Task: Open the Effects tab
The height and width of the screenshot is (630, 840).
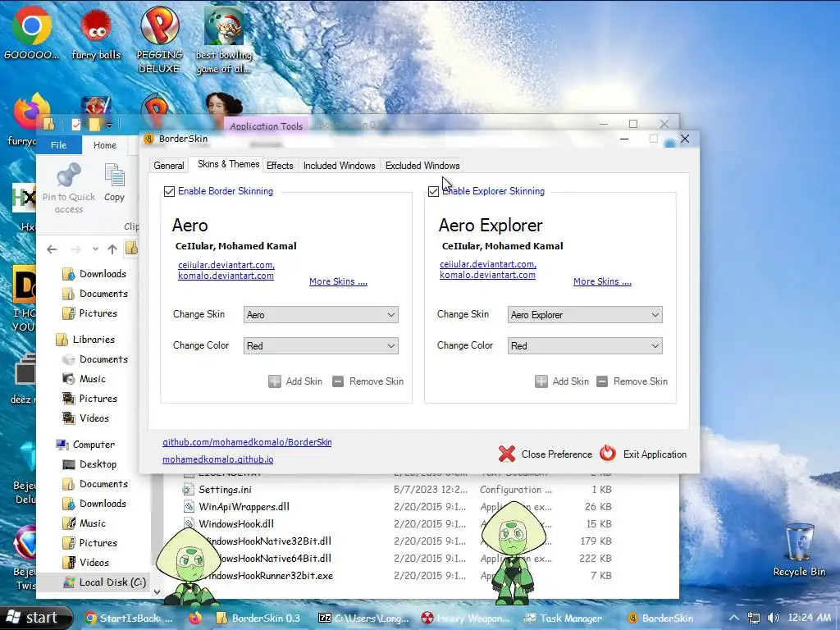Action: pos(280,166)
